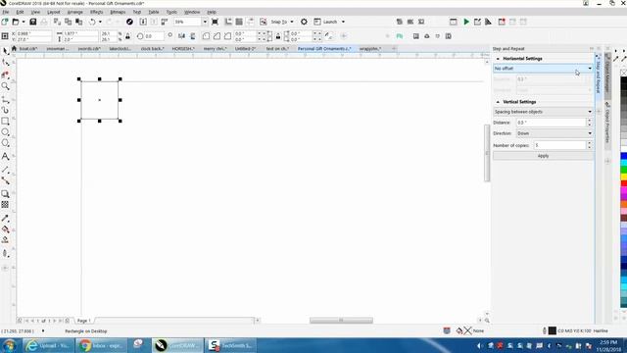Click the horizontal scrollbar thumb under canvas
Screen dimensions: 627x353
341,321
